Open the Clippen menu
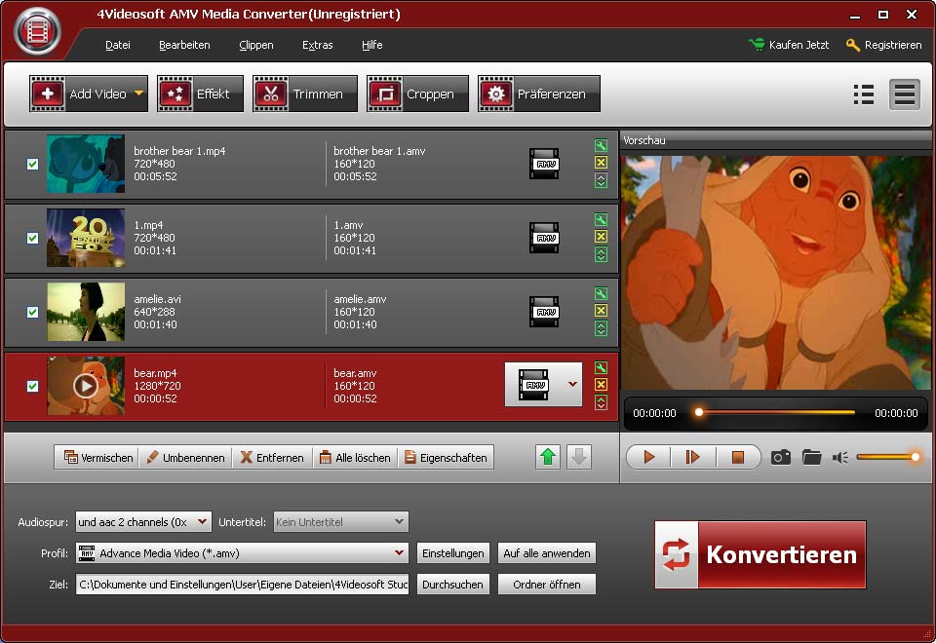The height and width of the screenshot is (643, 936). (256, 45)
